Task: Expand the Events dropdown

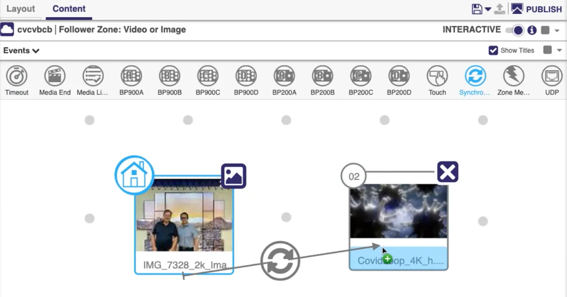Action: tap(21, 51)
